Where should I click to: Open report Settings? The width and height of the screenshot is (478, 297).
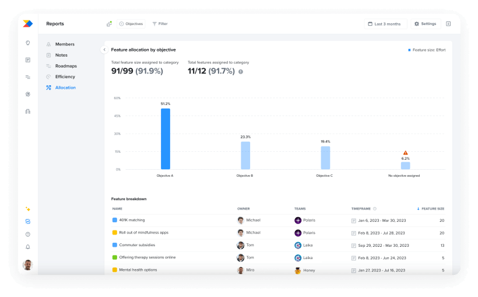pos(426,24)
